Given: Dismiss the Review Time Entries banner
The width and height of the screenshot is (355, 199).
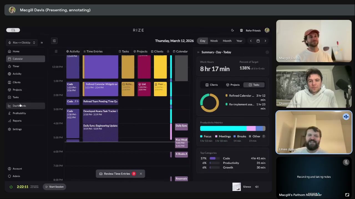Looking at the screenshot, I should click(x=141, y=174).
